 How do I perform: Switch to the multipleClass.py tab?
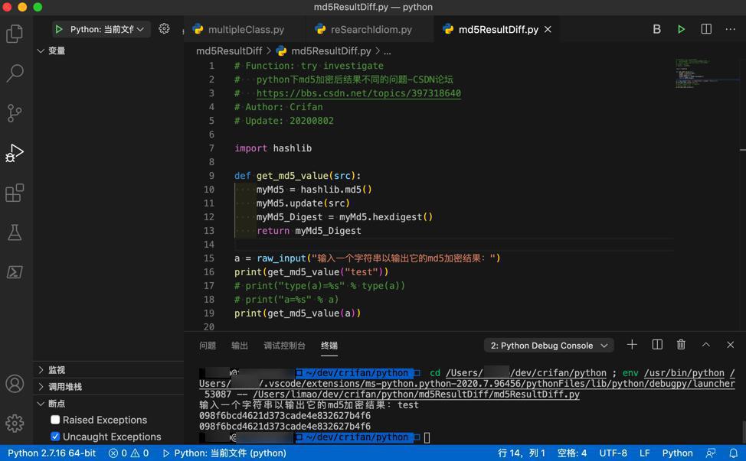click(x=245, y=30)
